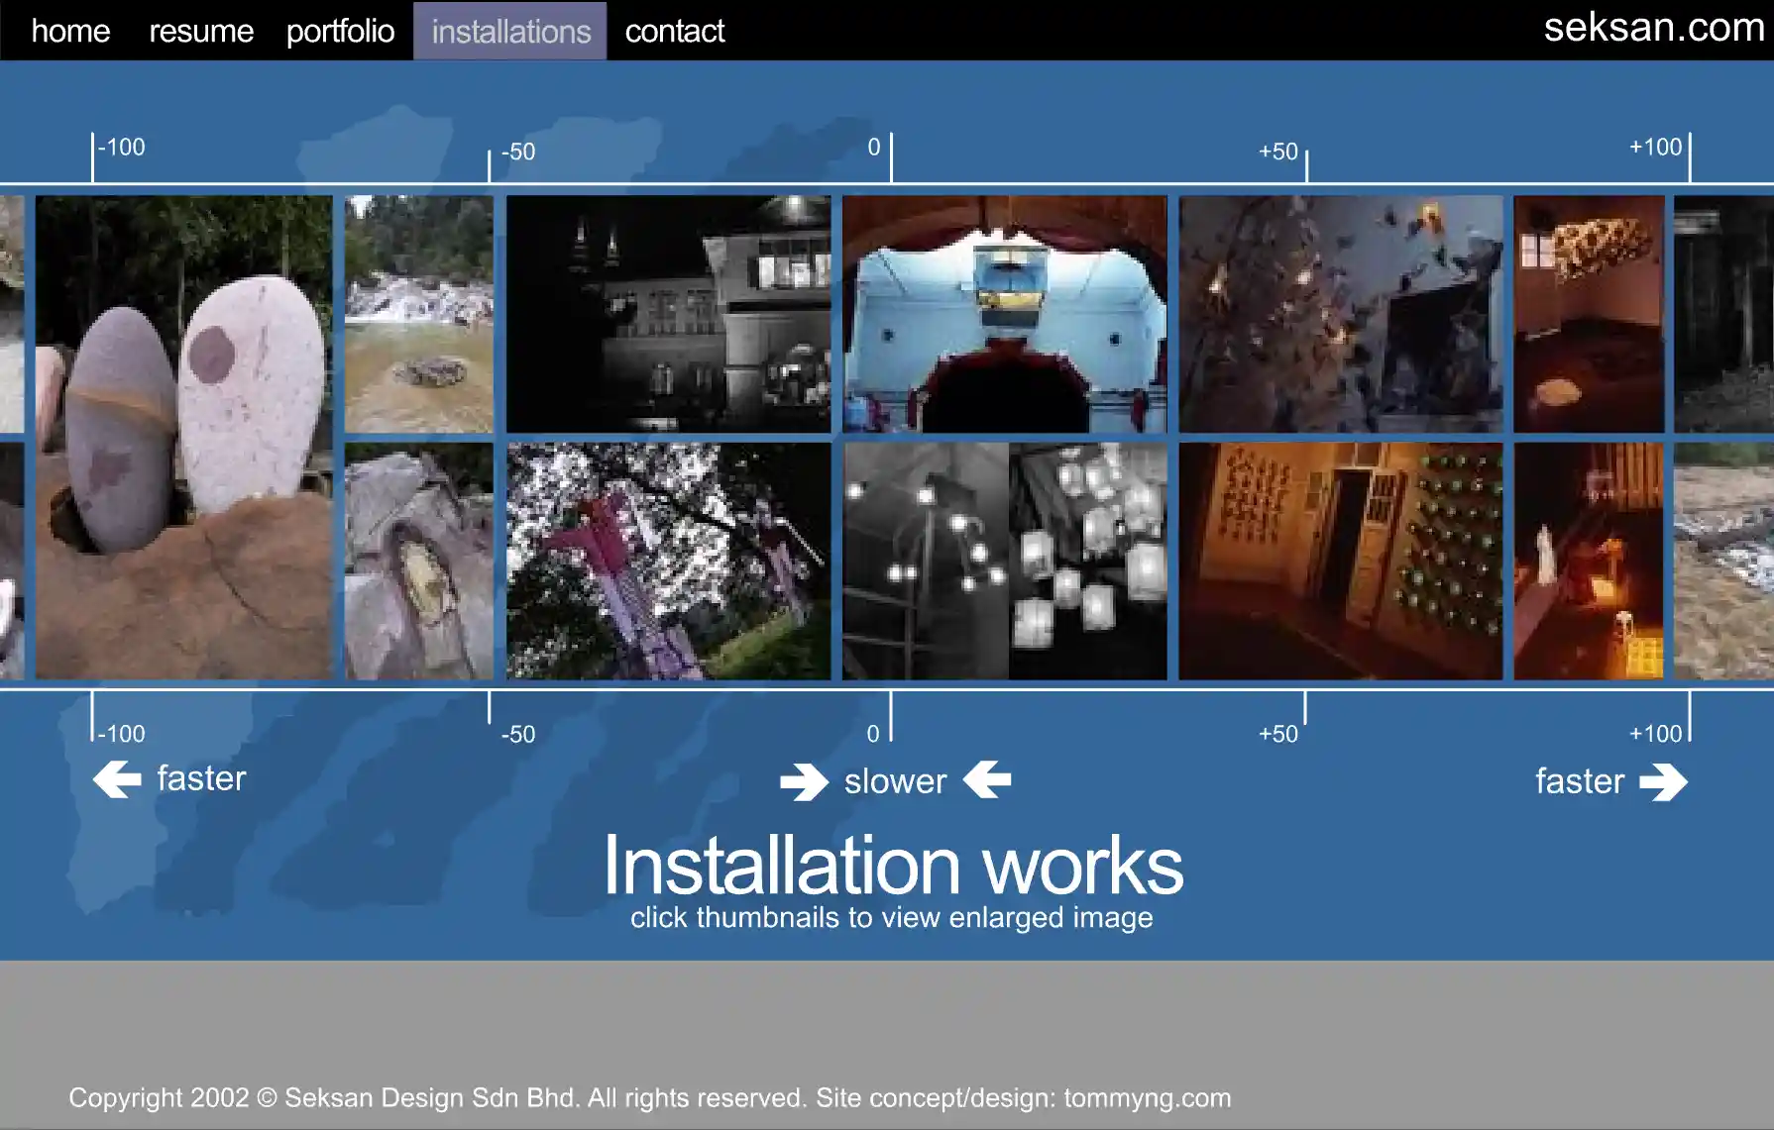This screenshot has width=1774, height=1130.
Task: Click the right 'faster' label
Action: (1580, 781)
